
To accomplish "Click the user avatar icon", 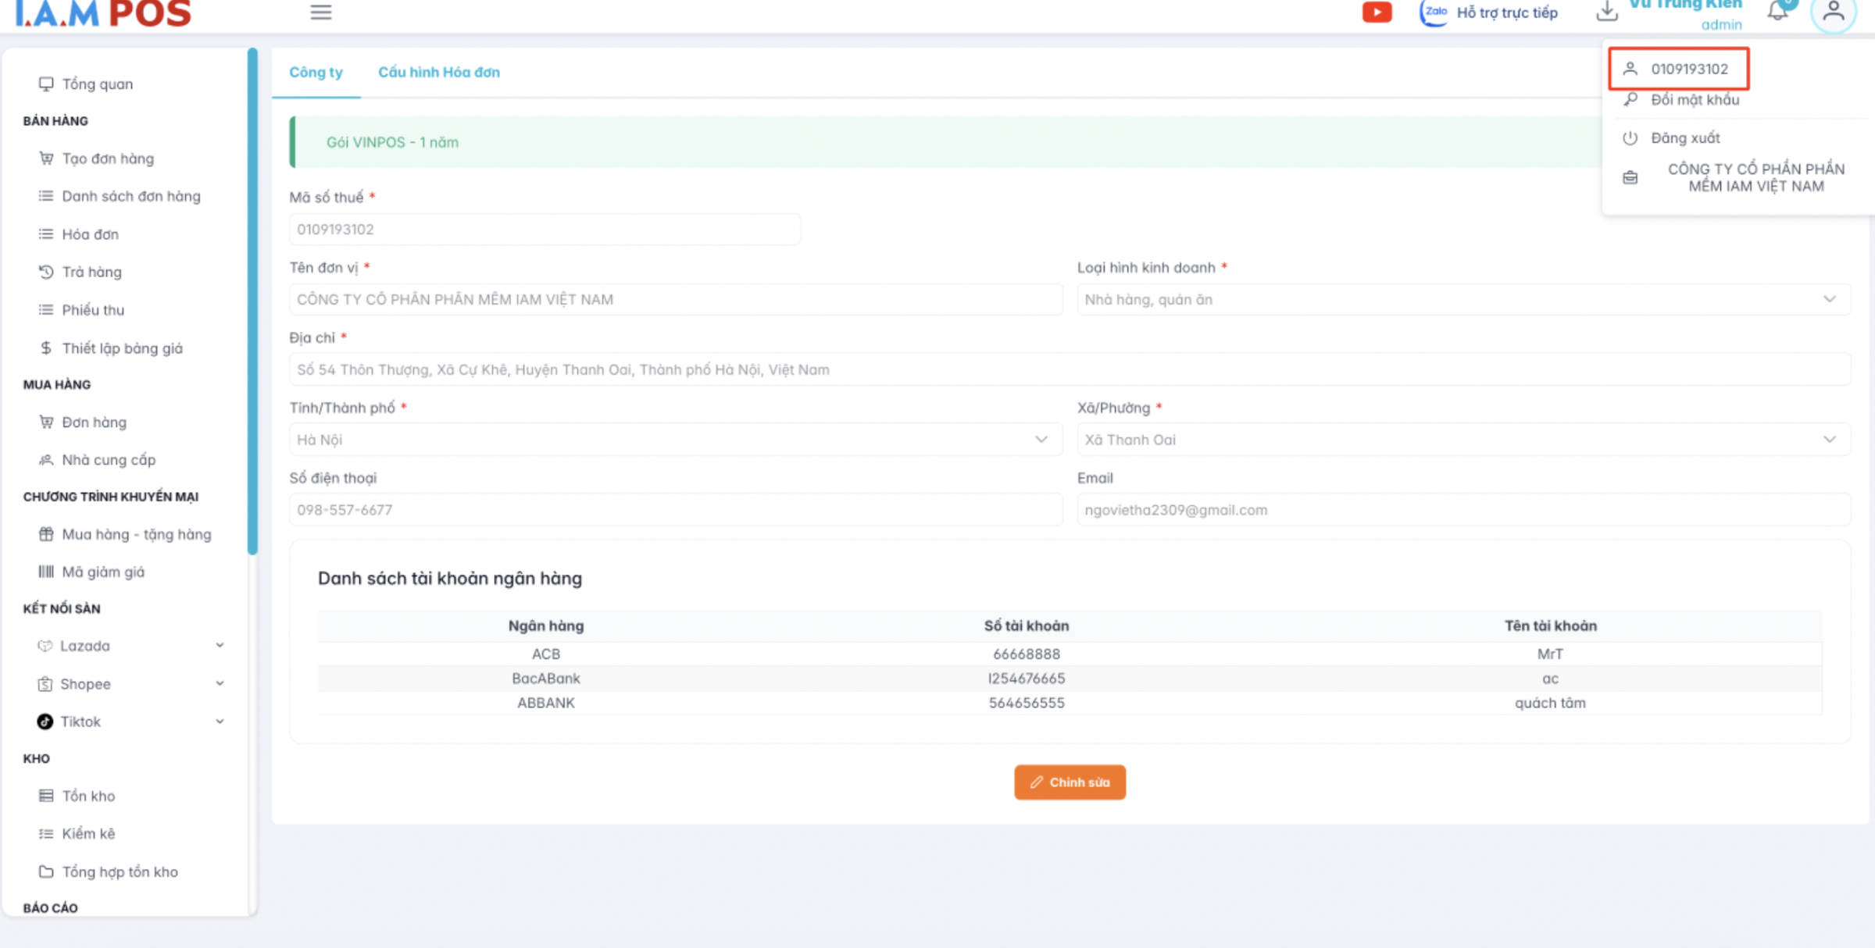I will pos(1833,12).
